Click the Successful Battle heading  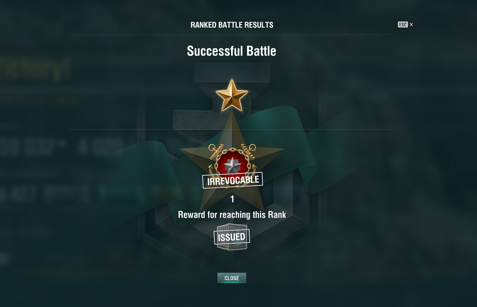[x=231, y=51]
